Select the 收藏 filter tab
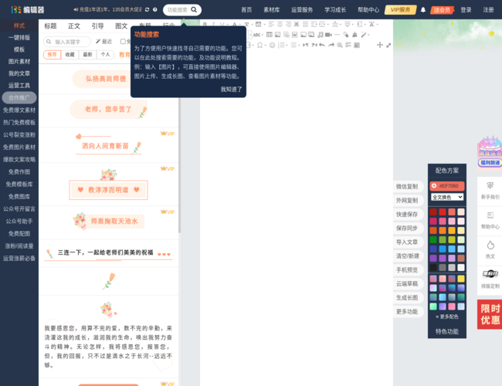 coord(70,55)
